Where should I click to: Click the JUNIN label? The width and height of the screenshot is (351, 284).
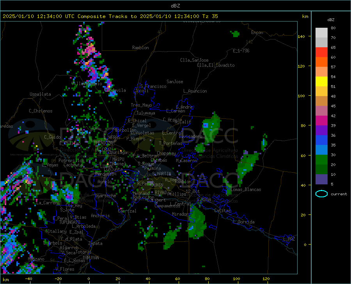click(158, 185)
